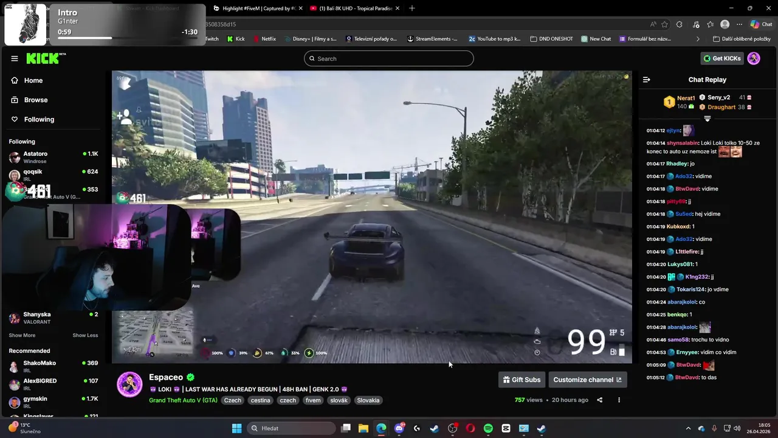Open the Kick sidebar hamburger menu
Screen dimensions: 778x438
(x=15, y=58)
